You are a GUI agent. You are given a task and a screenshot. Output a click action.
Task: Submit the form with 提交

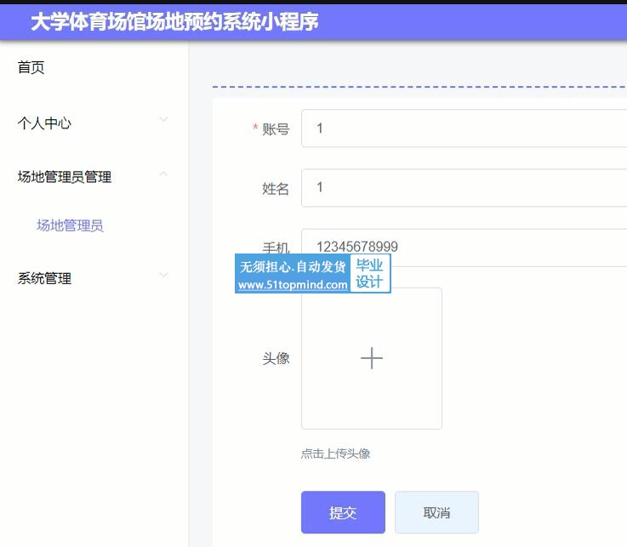click(343, 512)
